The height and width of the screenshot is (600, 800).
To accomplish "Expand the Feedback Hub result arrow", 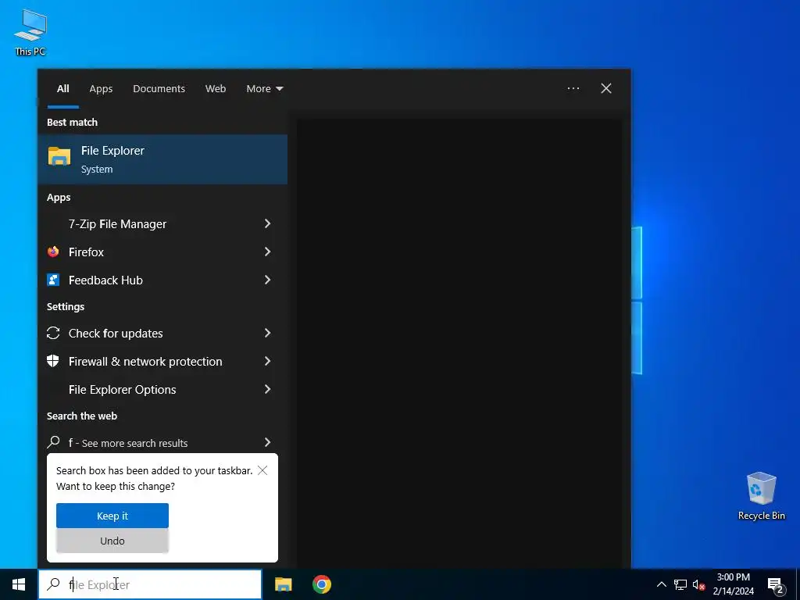I will [x=267, y=280].
